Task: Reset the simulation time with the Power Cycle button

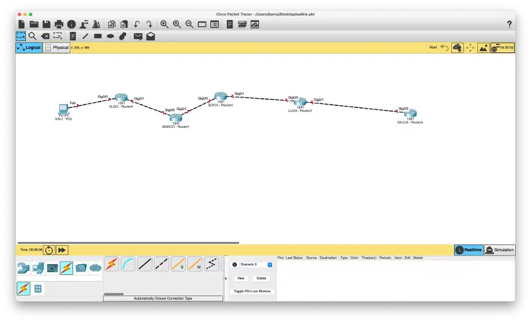Action: click(48, 250)
